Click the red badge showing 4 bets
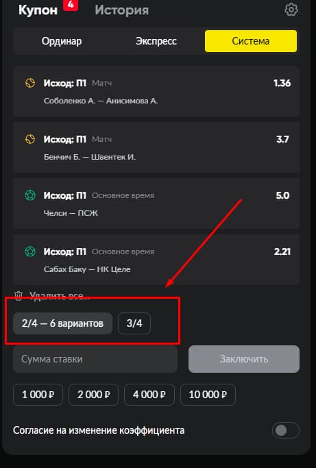Image resolution: width=316 pixels, height=468 pixels. [71, 5]
